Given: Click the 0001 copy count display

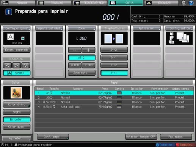Looking at the screenshot, I should [111, 17].
